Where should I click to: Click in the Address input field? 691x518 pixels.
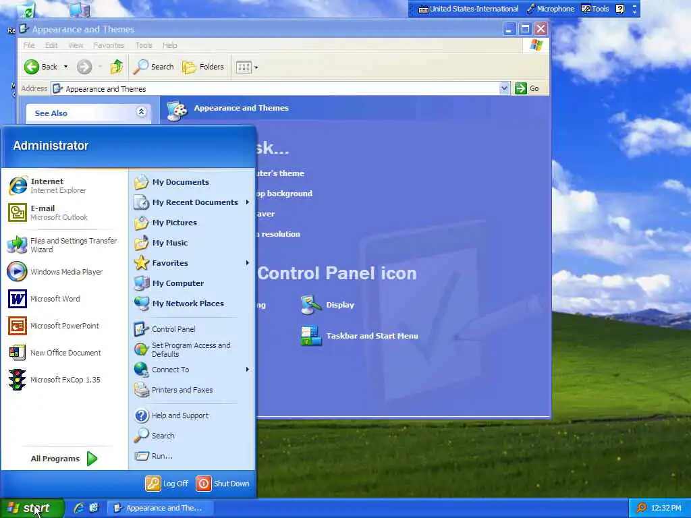point(280,88)
